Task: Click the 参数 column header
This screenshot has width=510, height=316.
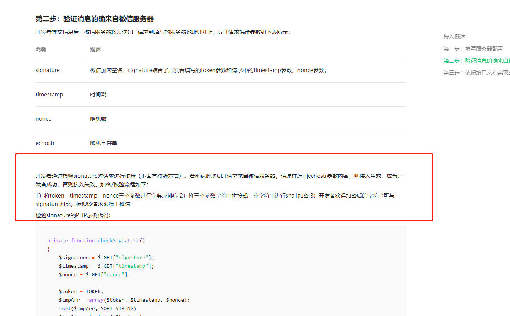Action: [x=41, y=50]
